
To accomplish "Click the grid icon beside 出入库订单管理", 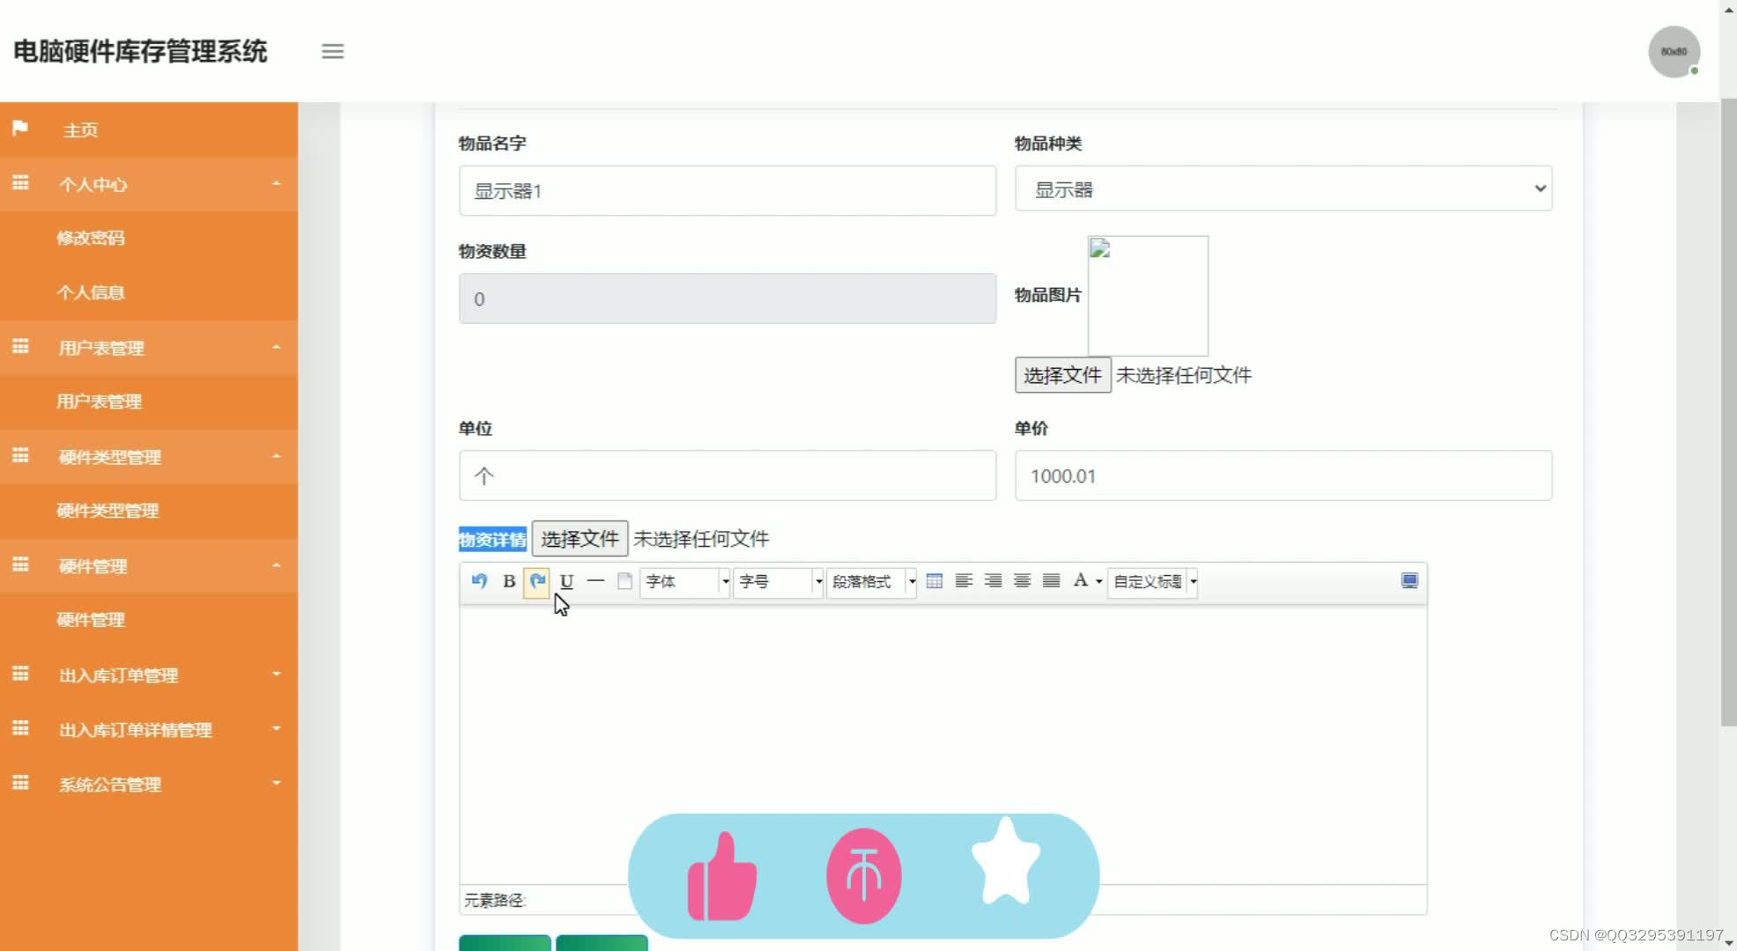I will pos(20,675).
